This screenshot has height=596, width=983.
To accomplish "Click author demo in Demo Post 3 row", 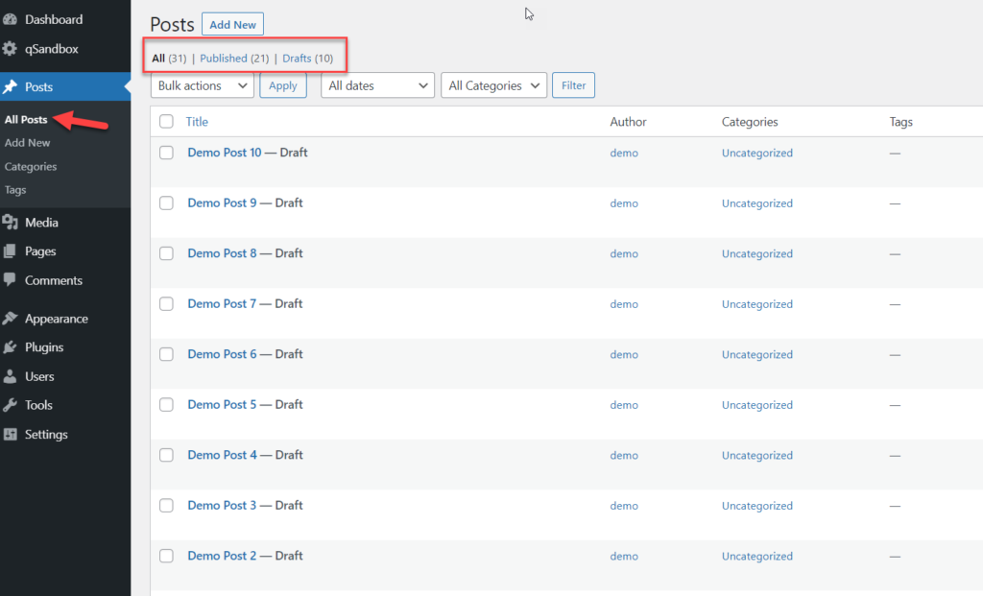I will (624, 506).
